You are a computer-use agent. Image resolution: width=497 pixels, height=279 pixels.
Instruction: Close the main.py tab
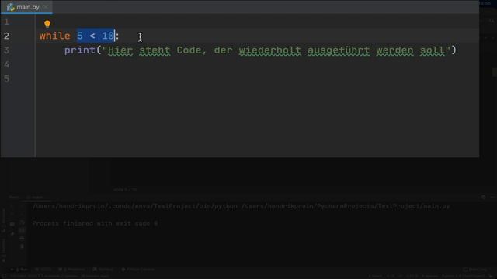[x=46, y=7]
